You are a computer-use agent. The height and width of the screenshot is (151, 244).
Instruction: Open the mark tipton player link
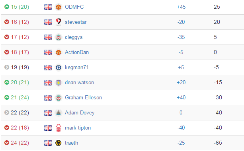click(x=78, y=128)
